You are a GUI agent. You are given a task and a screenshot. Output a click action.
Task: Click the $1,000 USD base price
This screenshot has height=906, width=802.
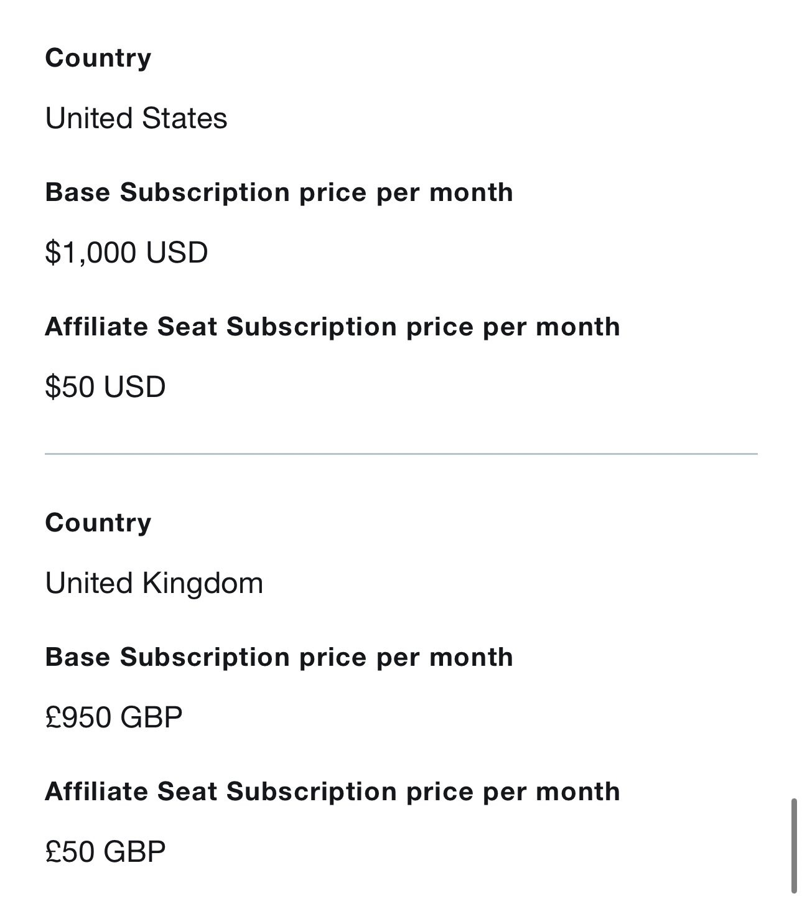[126, 253]
